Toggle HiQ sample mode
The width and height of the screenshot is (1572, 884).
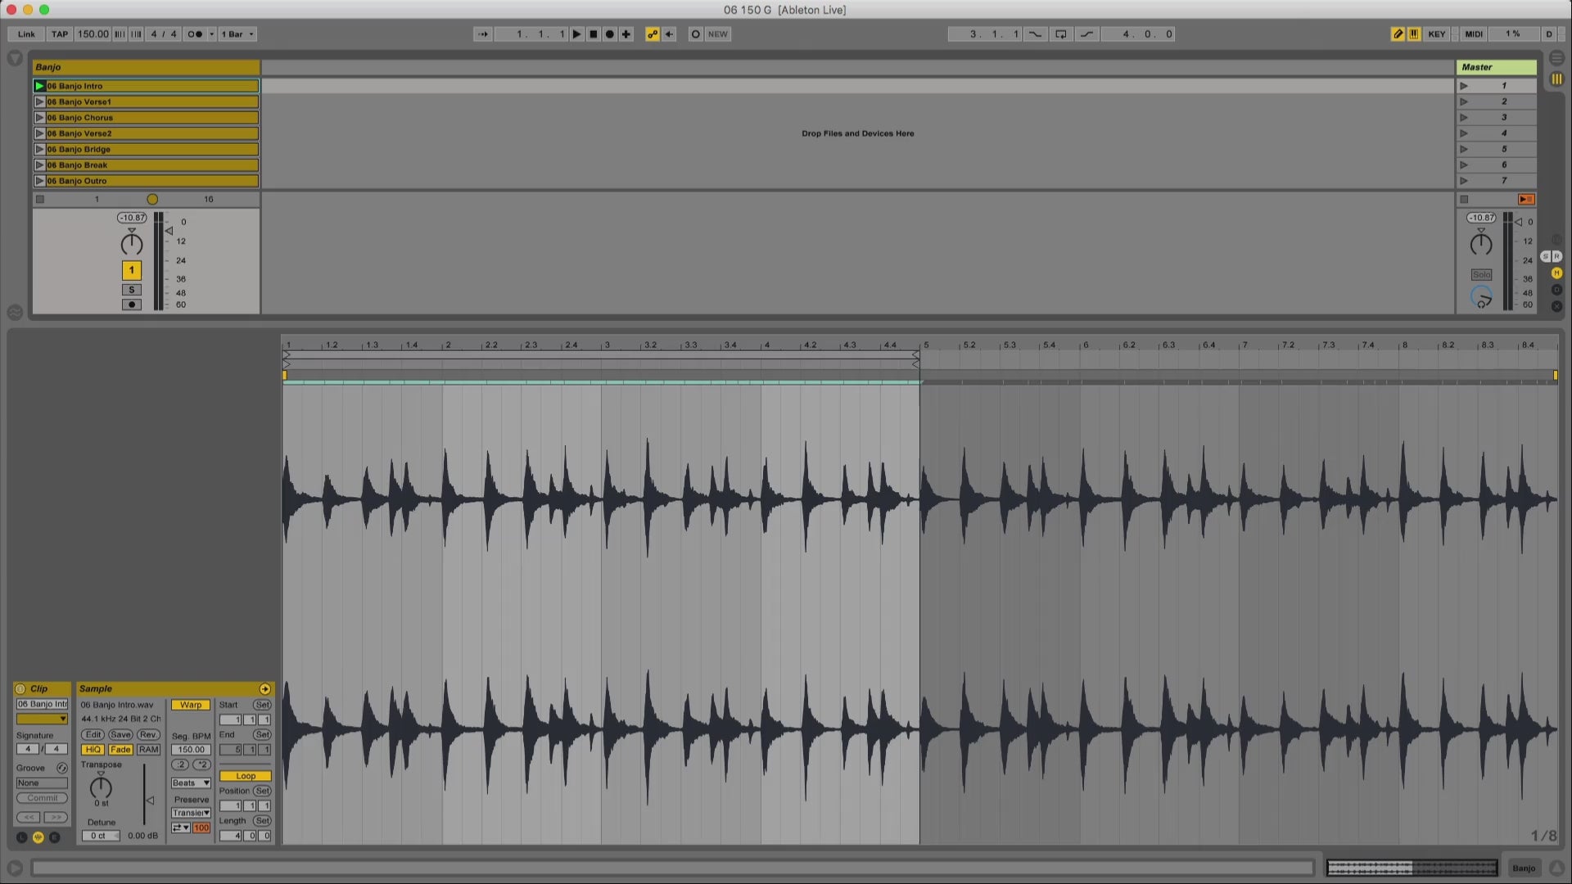93,750
